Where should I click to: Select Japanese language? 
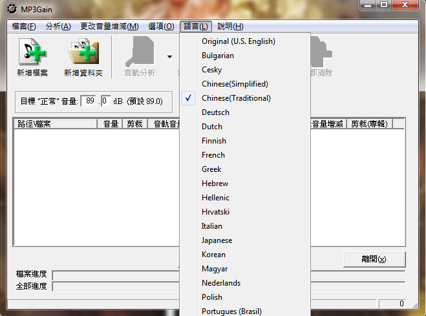(x=245, y=240)
